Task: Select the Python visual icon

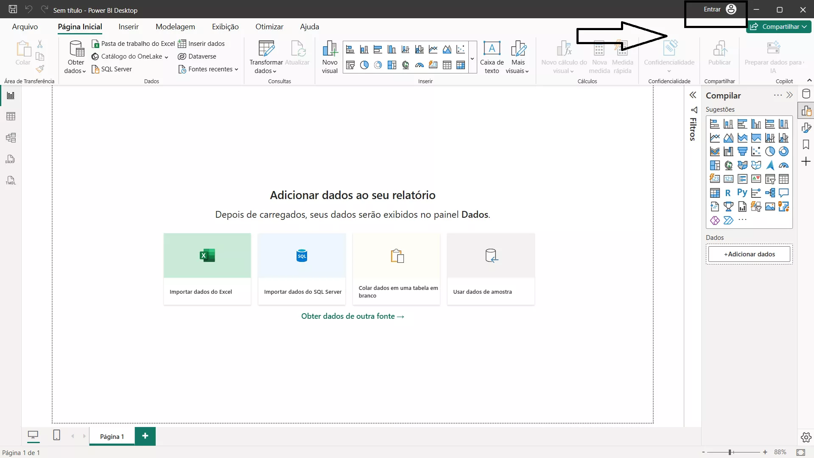Action: pos(742,193)
